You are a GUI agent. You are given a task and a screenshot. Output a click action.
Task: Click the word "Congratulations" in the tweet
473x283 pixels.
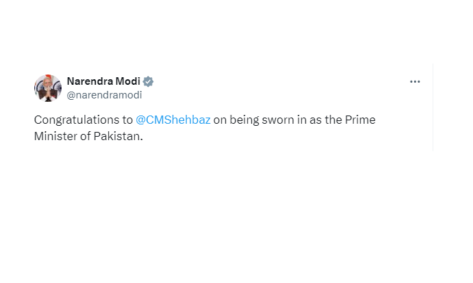76,120
